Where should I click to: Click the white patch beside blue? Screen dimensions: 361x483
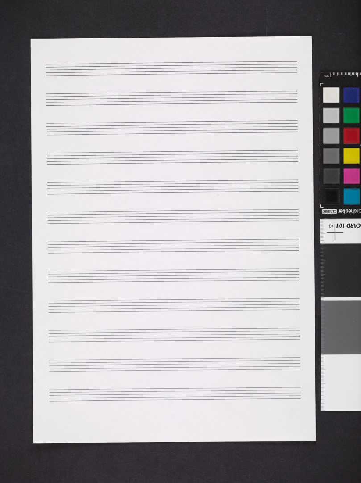tap(331, 95)
